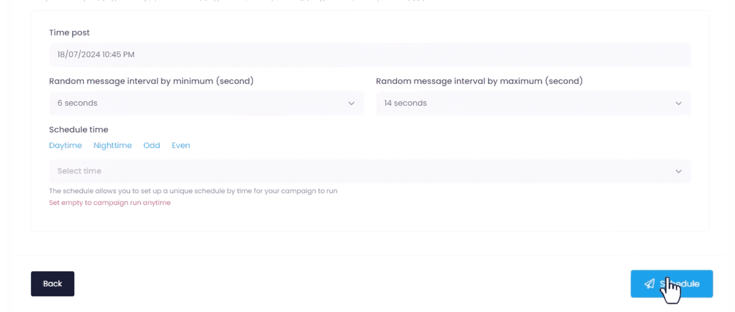Select the Daytime schedule preset

point(65,146)
